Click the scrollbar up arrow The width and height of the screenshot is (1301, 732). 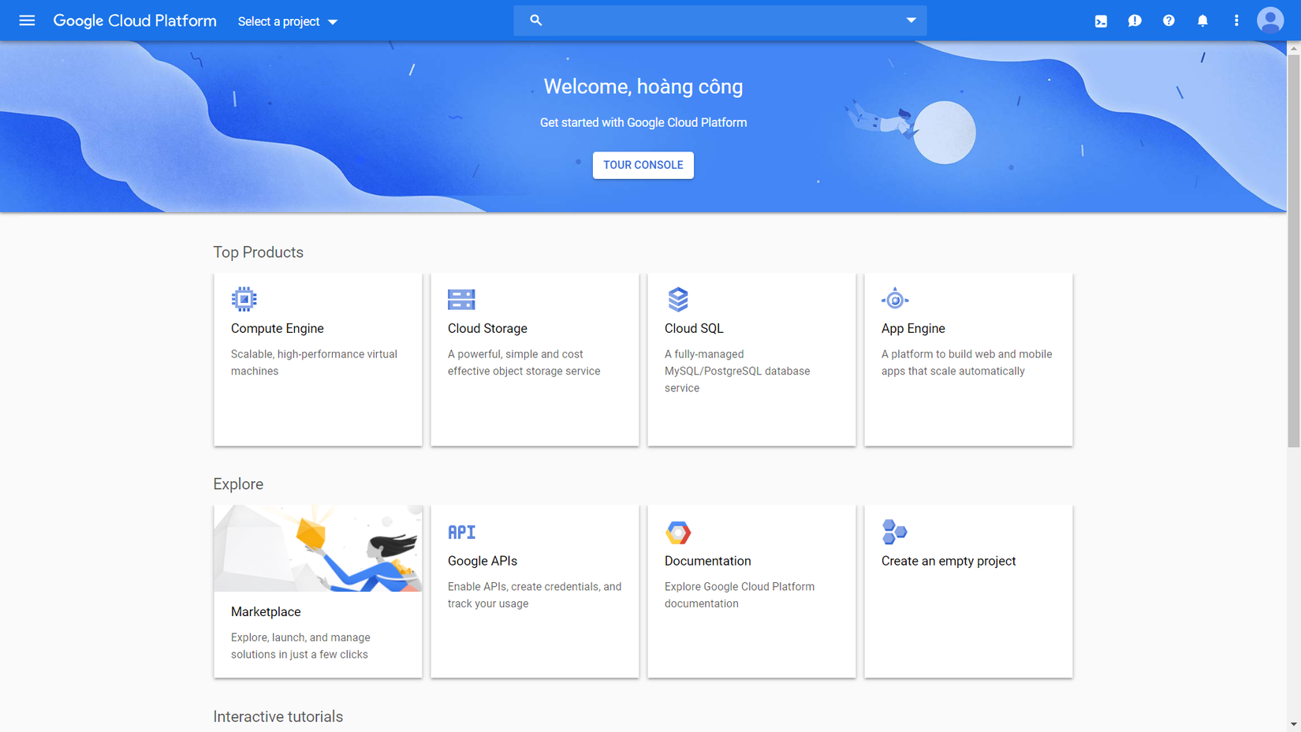click(1294, 49)
